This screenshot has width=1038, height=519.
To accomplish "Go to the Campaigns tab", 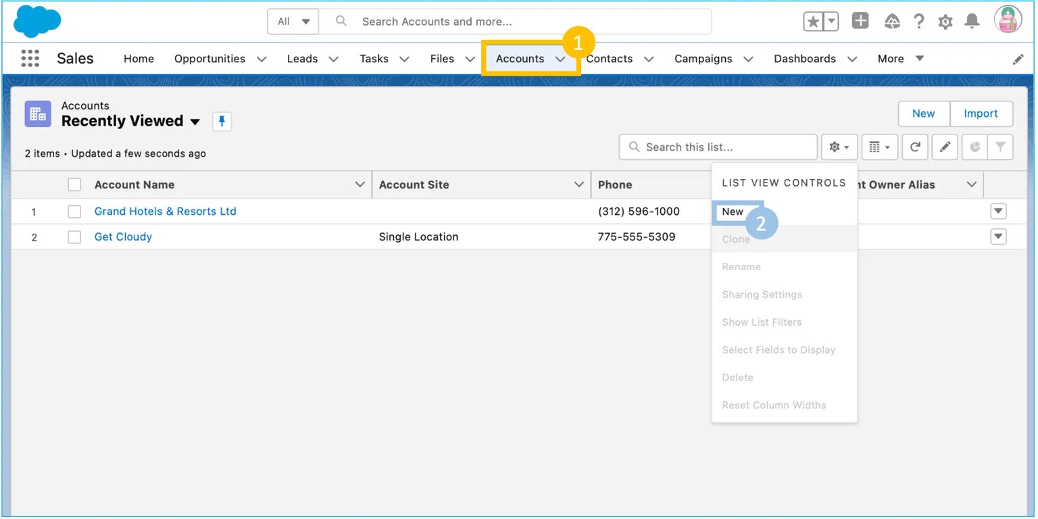I will click(703, 59).
